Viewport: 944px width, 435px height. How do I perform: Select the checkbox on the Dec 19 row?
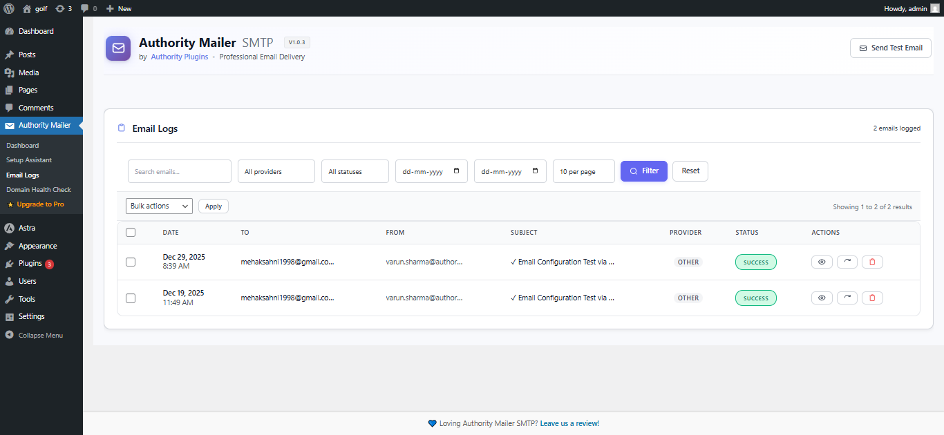click(131, 298)
